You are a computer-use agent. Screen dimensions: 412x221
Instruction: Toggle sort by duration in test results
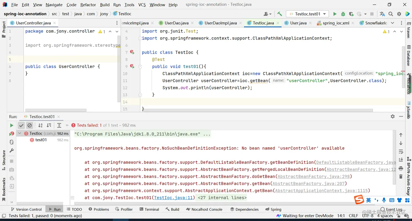[49, 125]
